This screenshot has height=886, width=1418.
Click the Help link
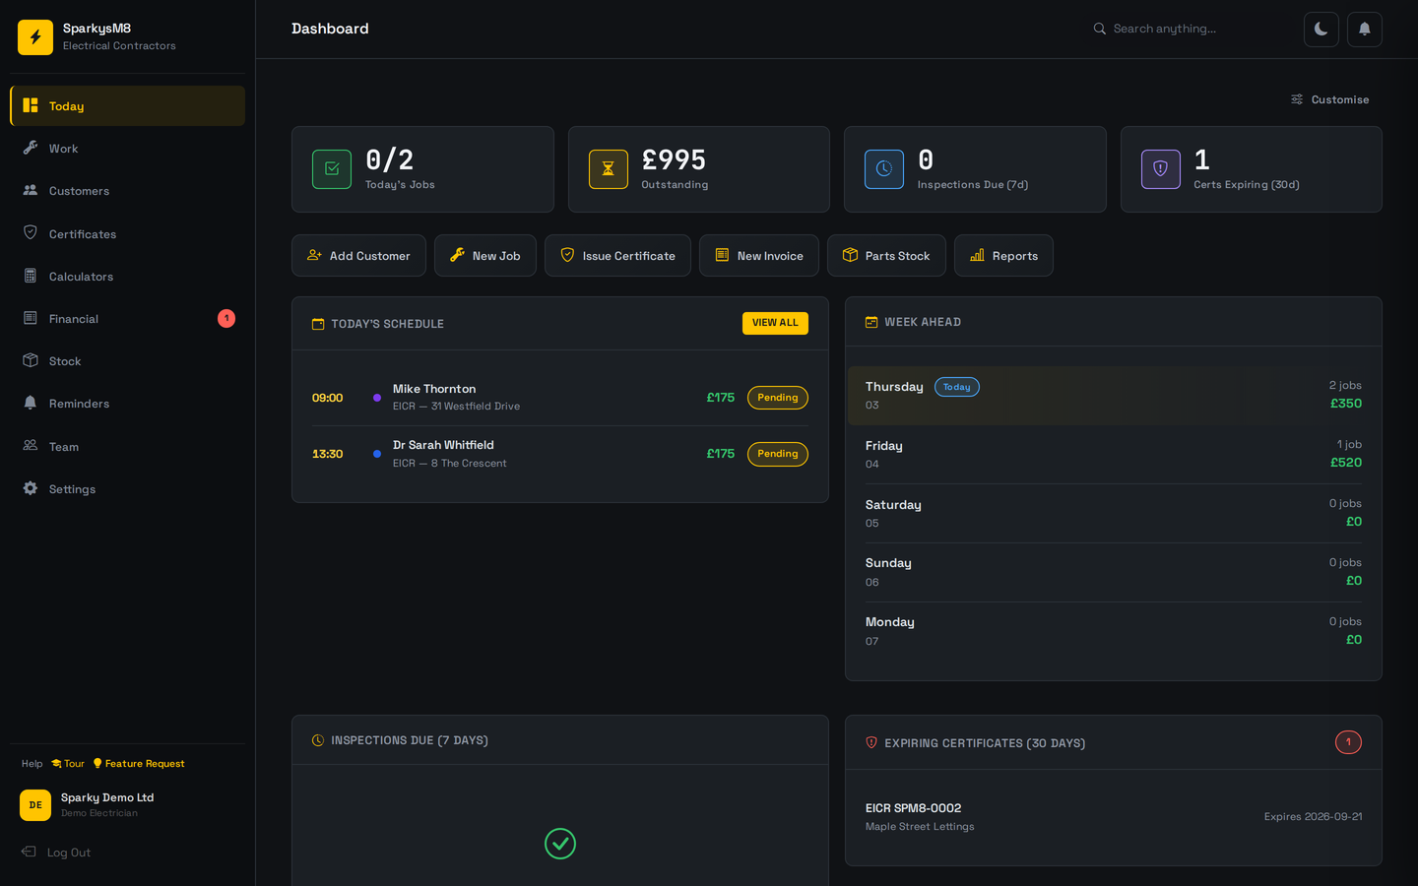pyautogui.click(x=32, y=764)
